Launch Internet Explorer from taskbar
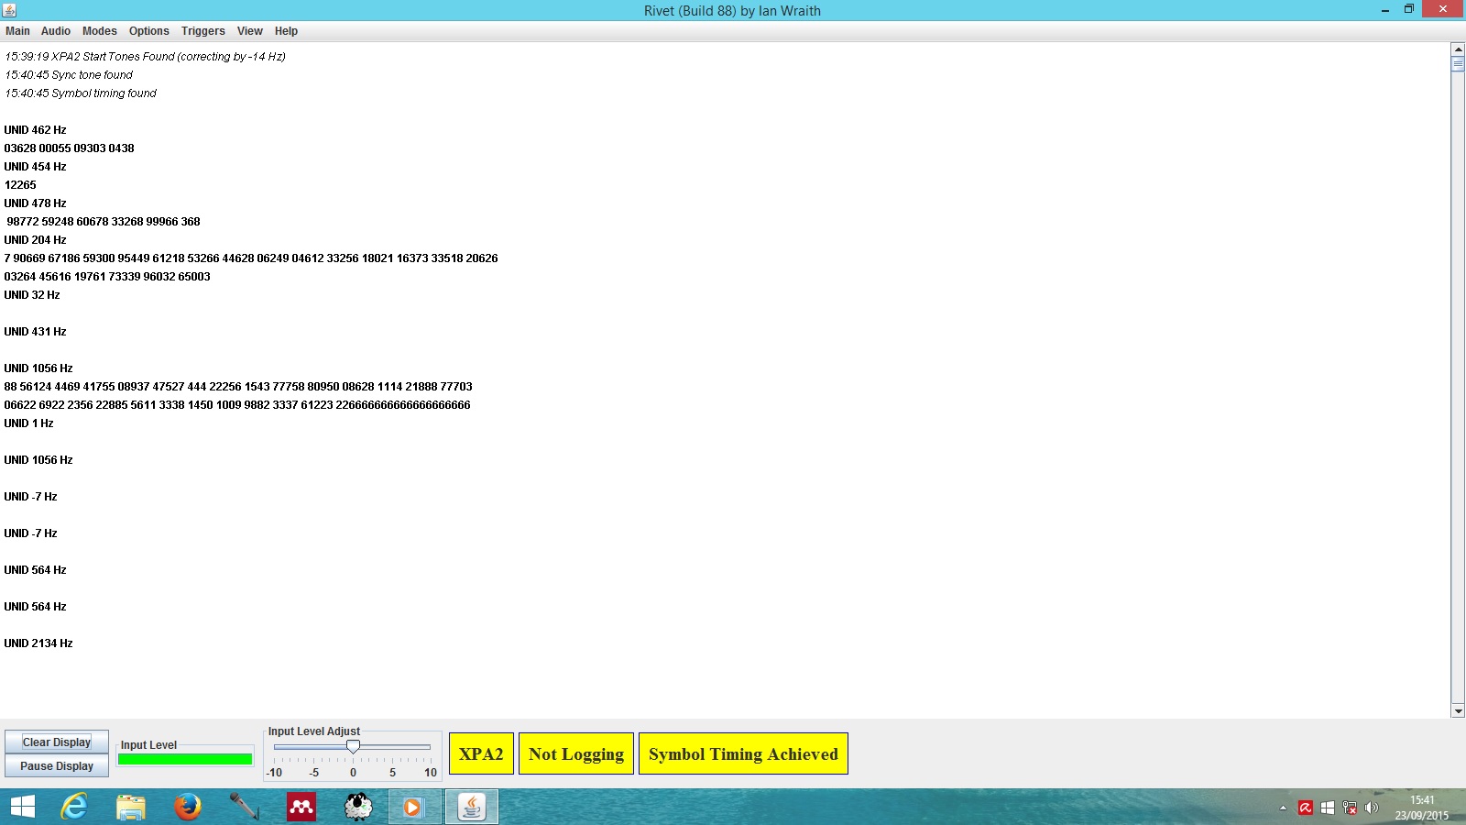Viewport: 1466px width, 825px height. coord(74,807)
